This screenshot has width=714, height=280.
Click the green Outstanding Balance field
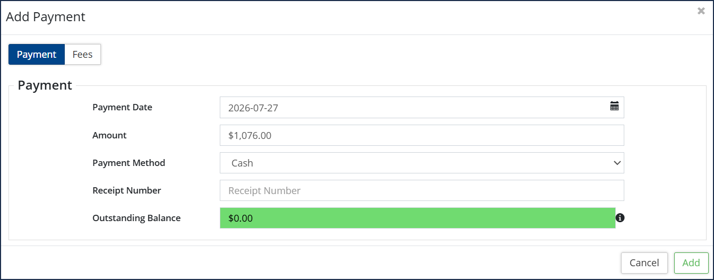click(418, 218)
